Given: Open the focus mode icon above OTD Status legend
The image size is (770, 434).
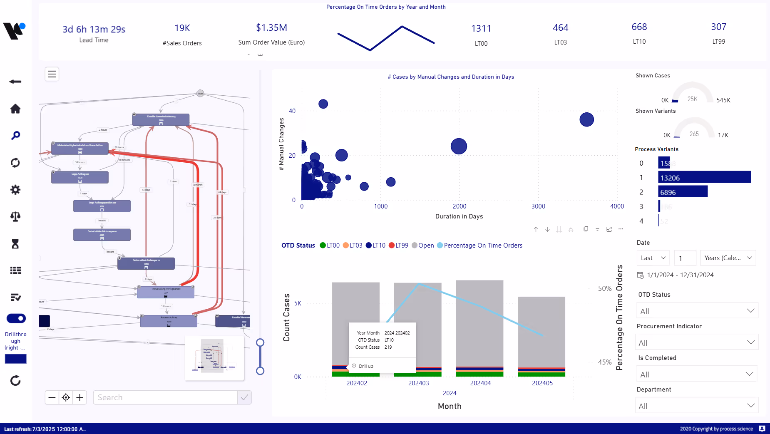Looking at the screenshot, I should point(609,229).
